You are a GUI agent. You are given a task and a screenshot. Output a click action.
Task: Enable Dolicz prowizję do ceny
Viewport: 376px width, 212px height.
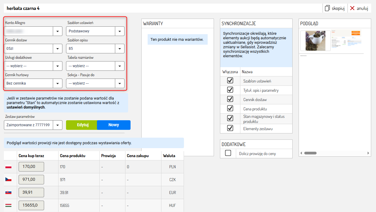pos(228,153)
